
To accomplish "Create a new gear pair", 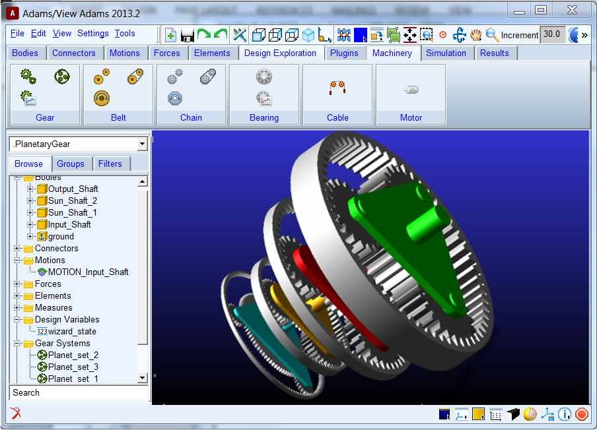I will (28, 77).
